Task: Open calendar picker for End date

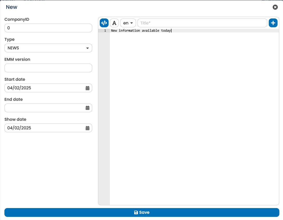Action: [88, 108]
